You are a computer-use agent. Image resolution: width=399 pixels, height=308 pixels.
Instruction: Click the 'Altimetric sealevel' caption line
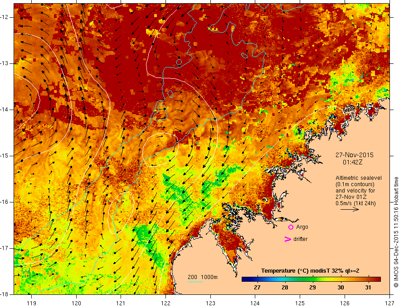[x=359, y=178]
